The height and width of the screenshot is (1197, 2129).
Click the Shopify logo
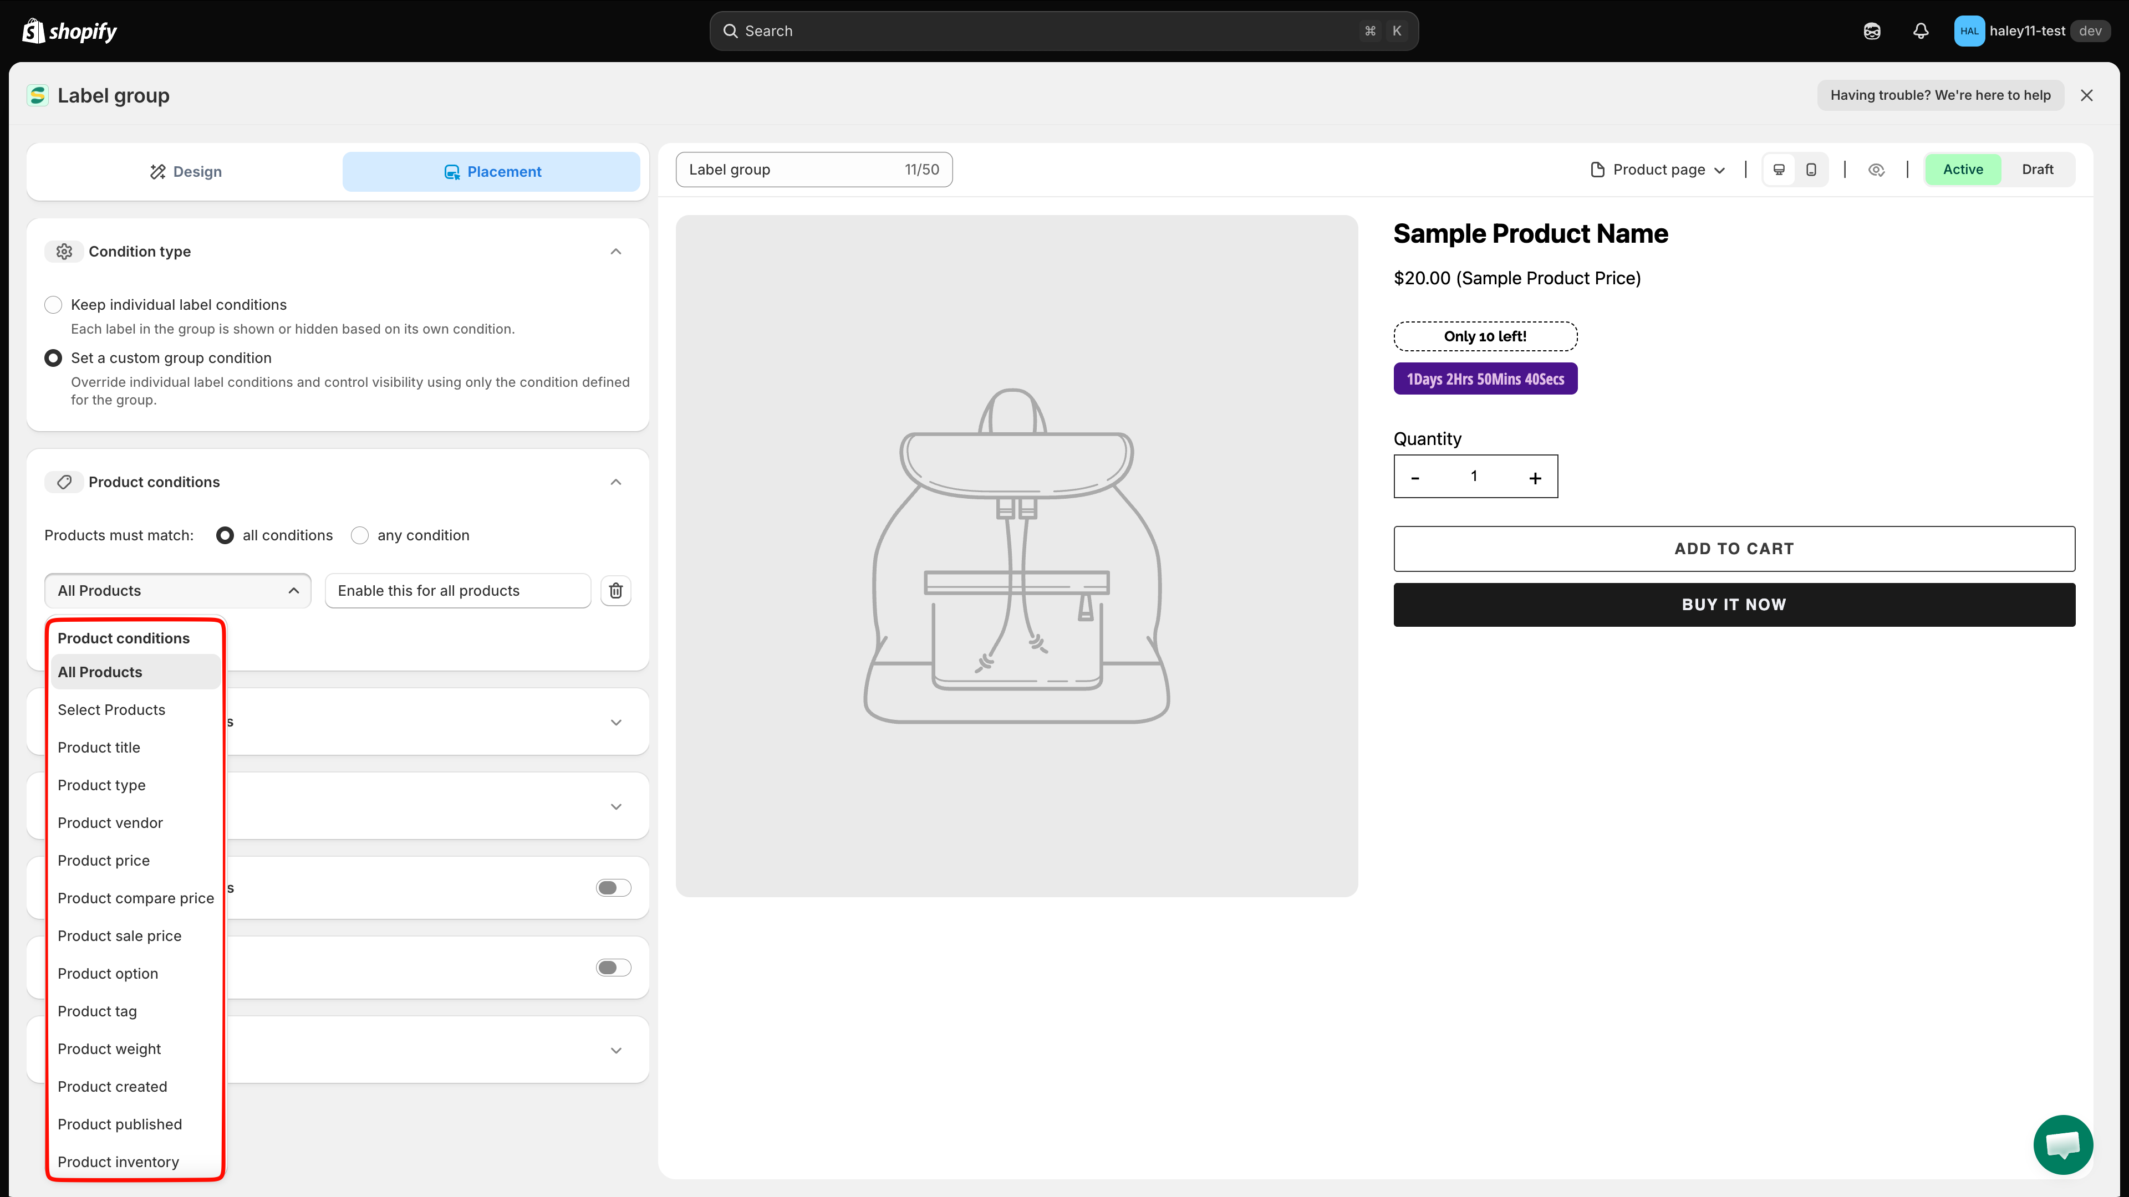click(69, 30)
